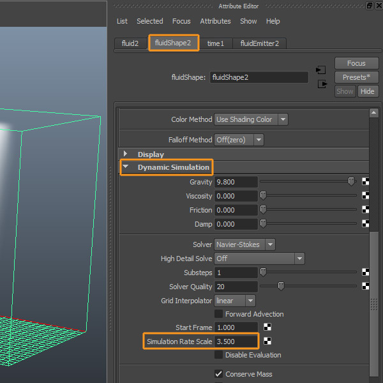
Task: Switch to the time1 tab
Action: [x=216, y=43]
